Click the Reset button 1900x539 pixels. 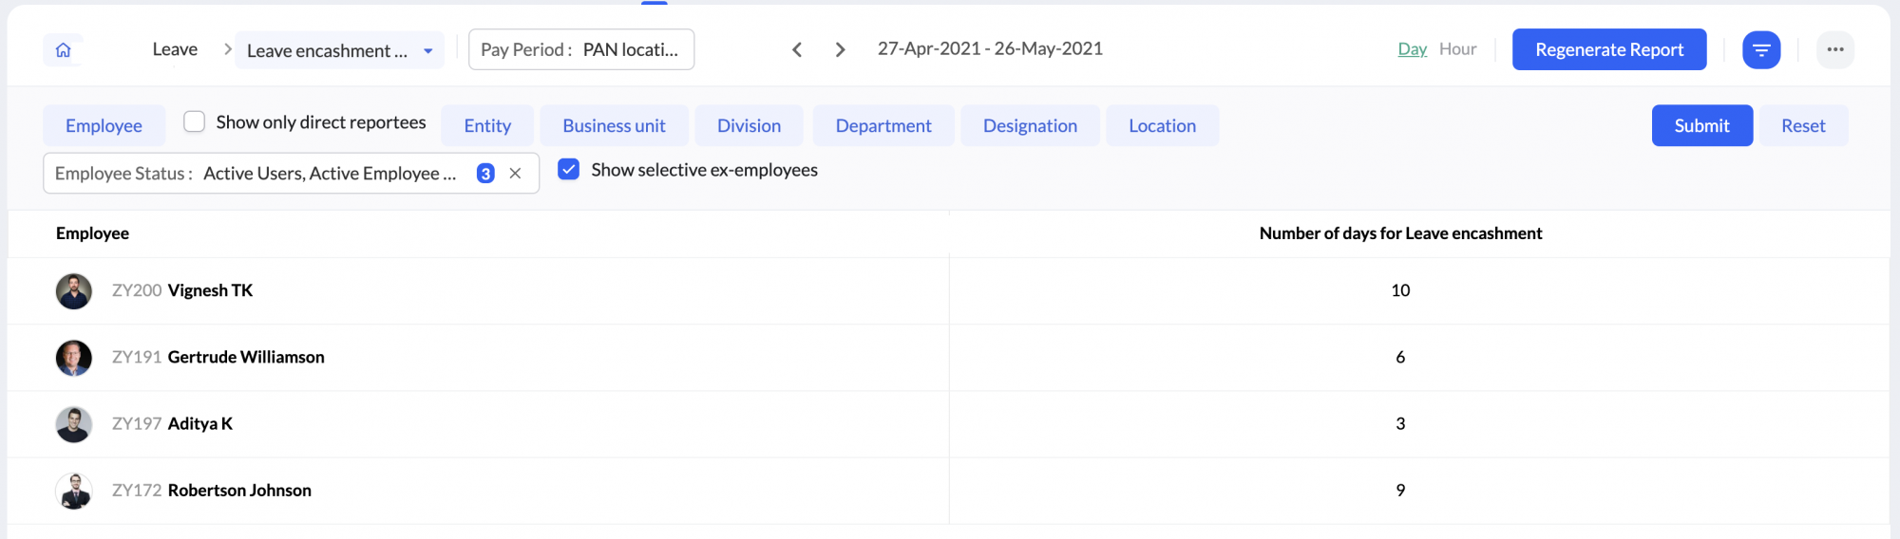click(1802, 126)
